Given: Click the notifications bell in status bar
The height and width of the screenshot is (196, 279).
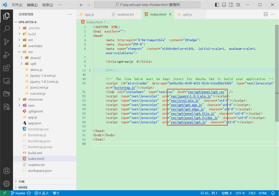Looking at the screenshot, I should coord(273,193).
